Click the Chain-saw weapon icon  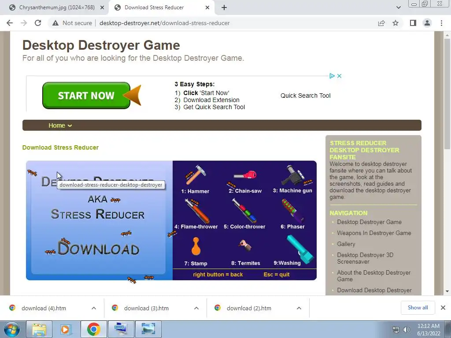coord(244,175)
